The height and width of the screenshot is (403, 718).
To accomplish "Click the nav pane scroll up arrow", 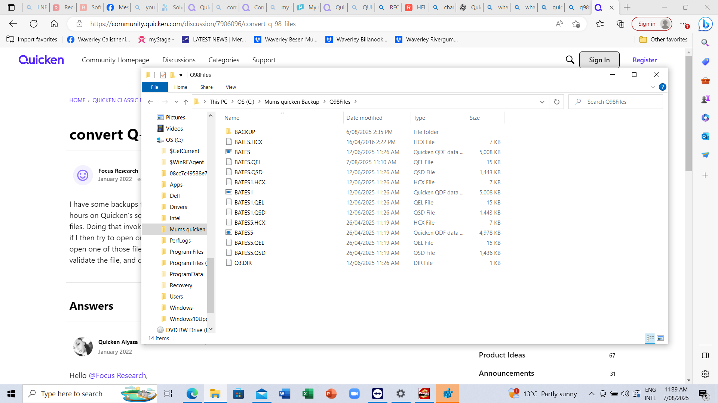I will pyautogui.click(x=211, y=116).
